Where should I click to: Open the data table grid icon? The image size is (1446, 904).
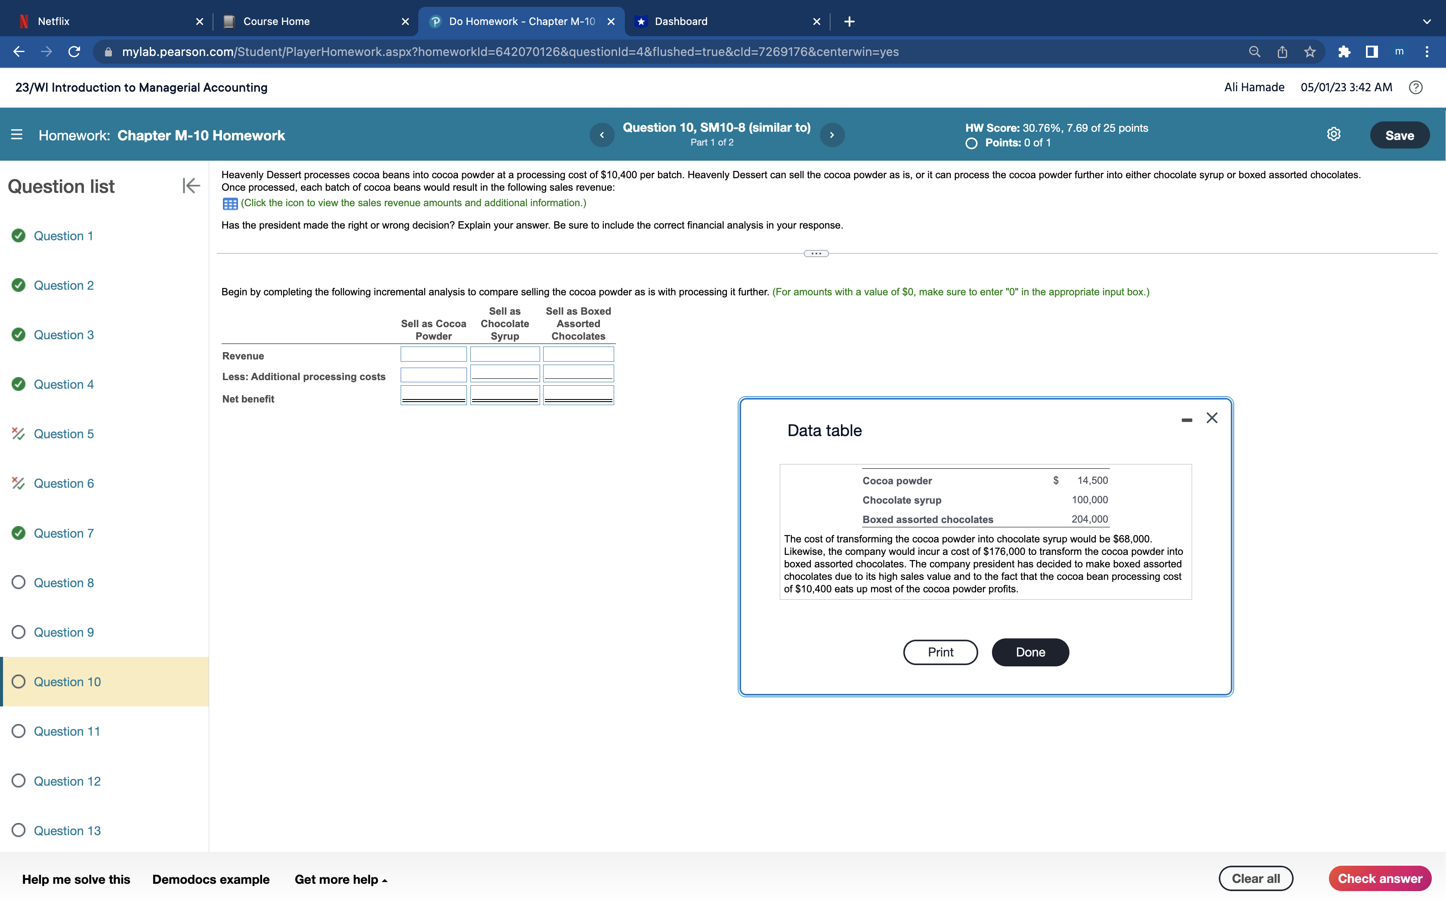pos(230,204)
